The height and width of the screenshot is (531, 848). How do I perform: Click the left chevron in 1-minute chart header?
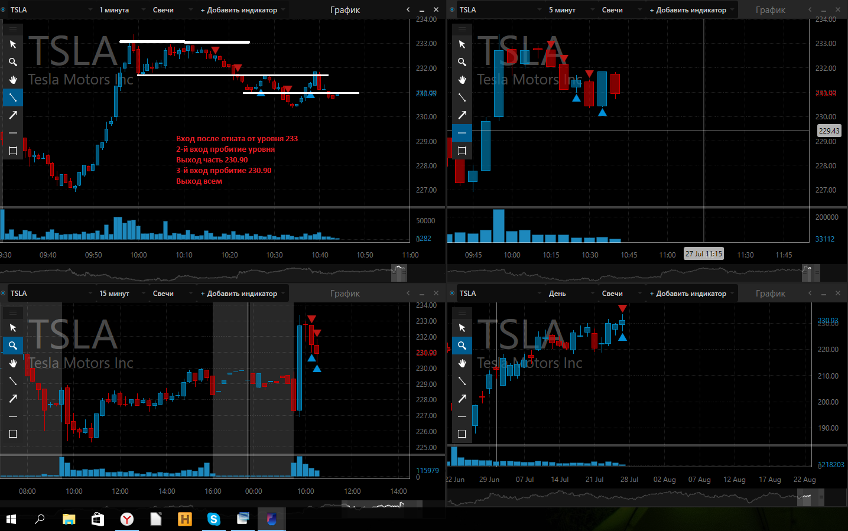pos(408,9)
